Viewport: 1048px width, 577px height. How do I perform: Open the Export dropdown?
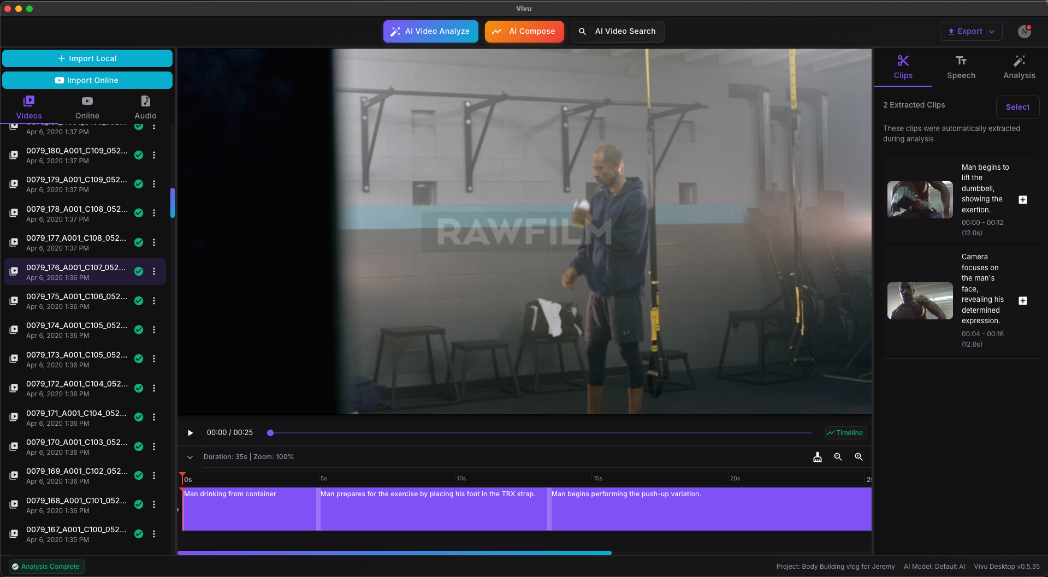(x=970, y=31)
